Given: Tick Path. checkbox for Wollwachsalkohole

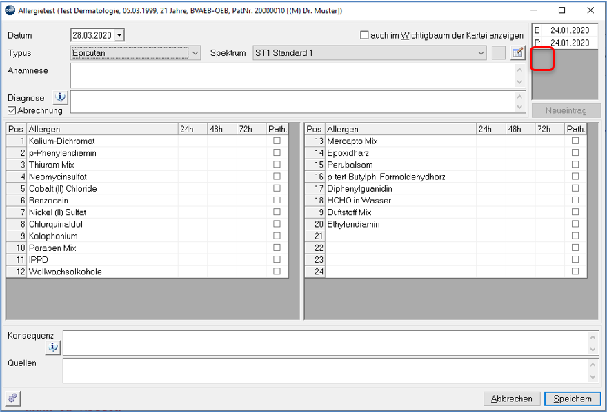Looking at the screenshot, I should pos(277,272).
